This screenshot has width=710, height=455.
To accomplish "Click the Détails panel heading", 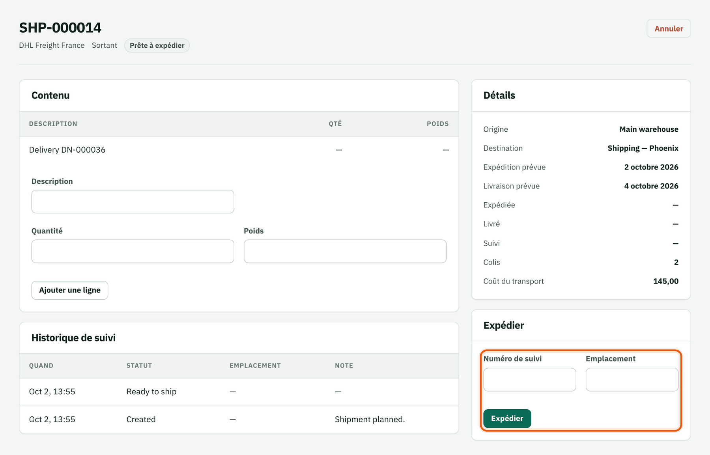I will [x=499, y=95].
